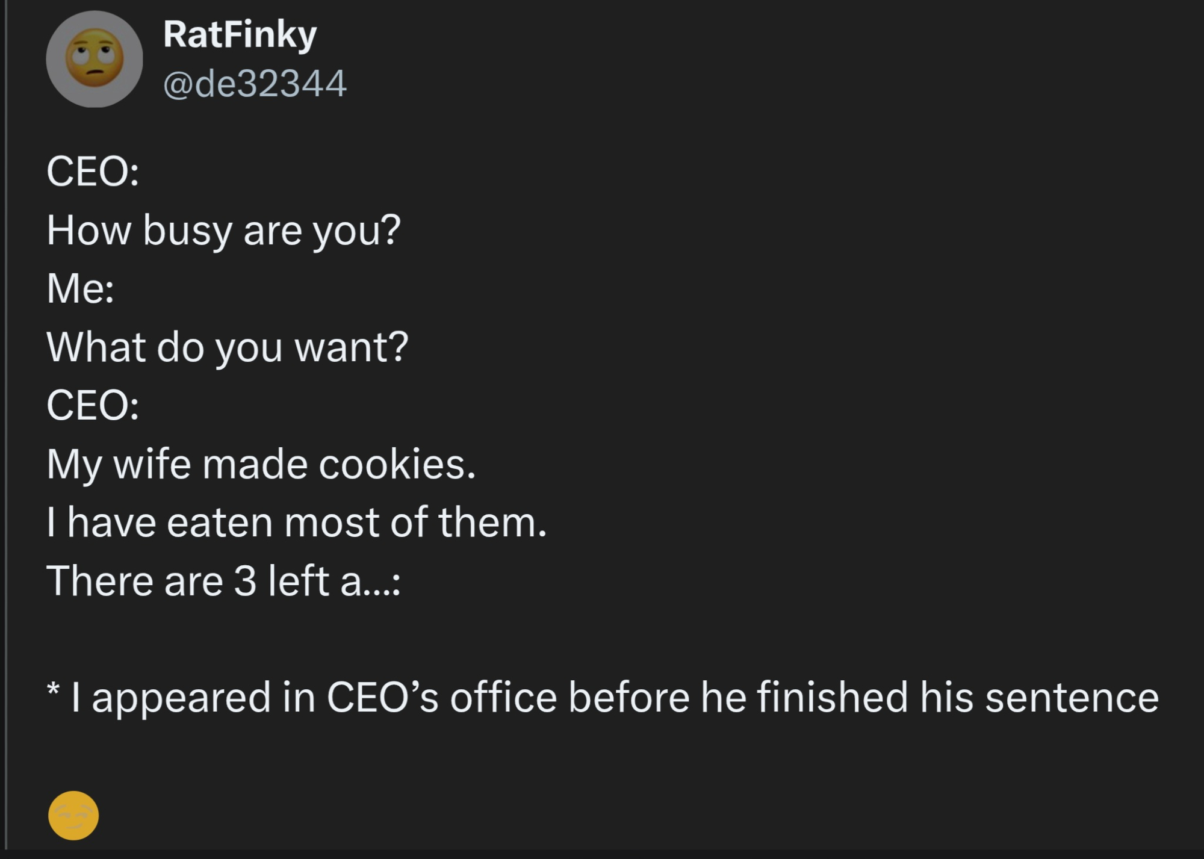Select the "How busy are you?" line
This screenshot has height=859, width=1204.
223,230
